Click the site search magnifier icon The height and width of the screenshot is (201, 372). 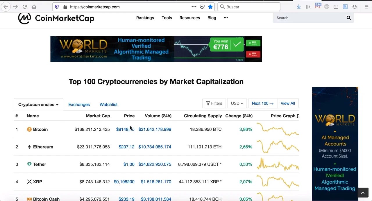[348, 18]
